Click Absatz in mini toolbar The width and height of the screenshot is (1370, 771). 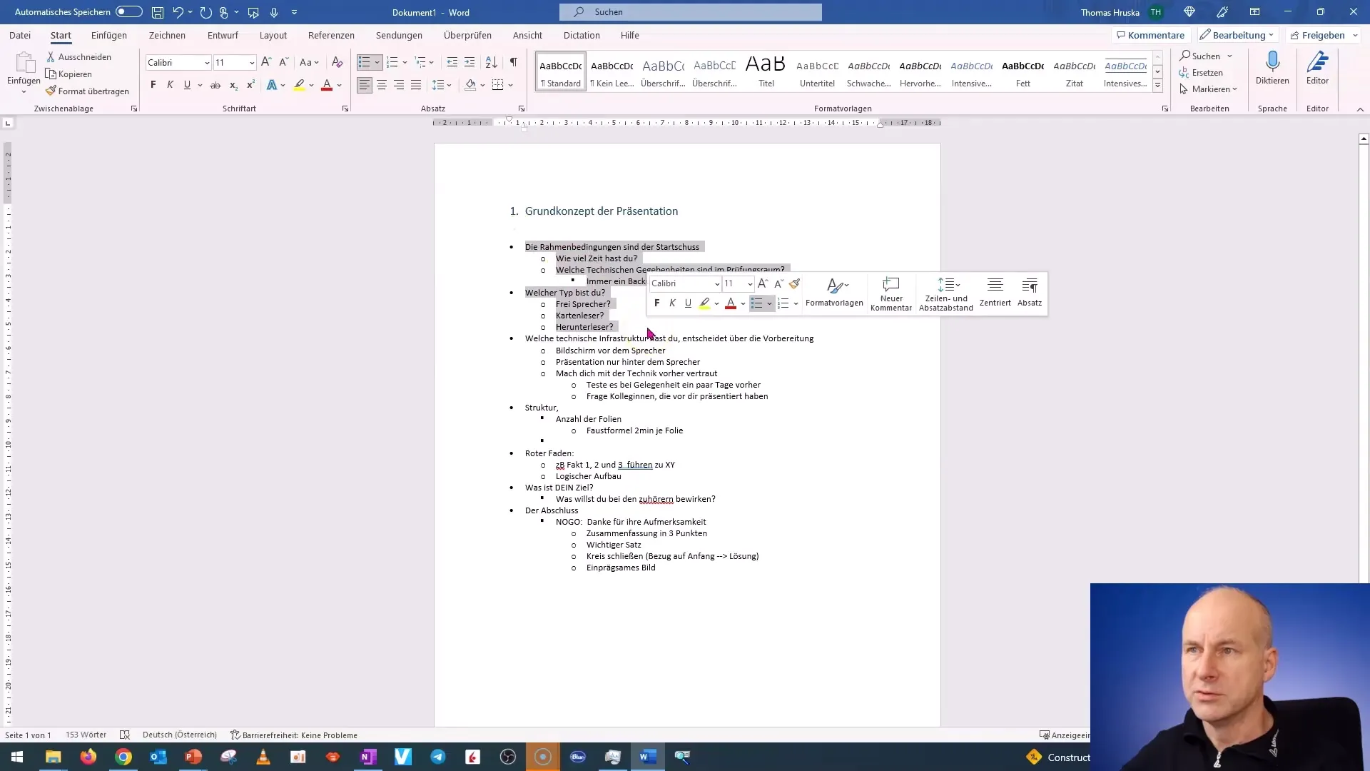pos(1030,292)
